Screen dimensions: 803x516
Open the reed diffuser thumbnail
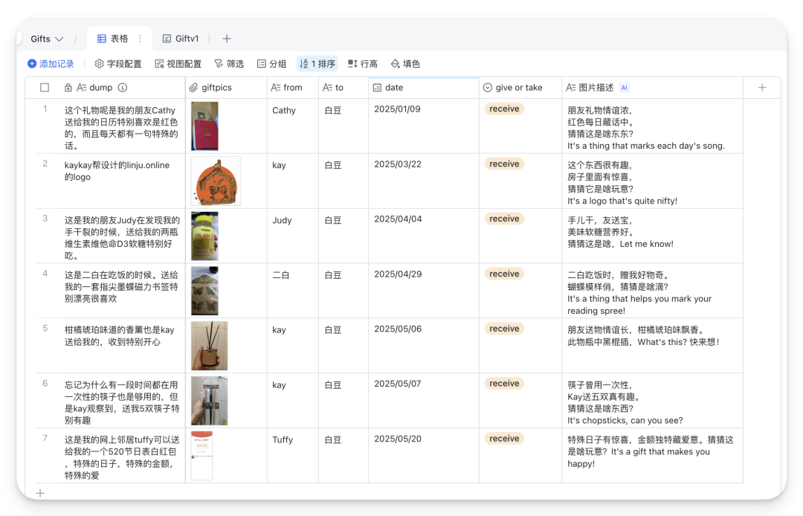210,346
